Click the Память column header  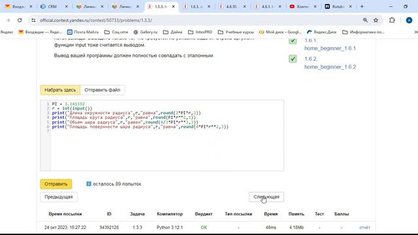pyautogui.click(x=296, y=214)
